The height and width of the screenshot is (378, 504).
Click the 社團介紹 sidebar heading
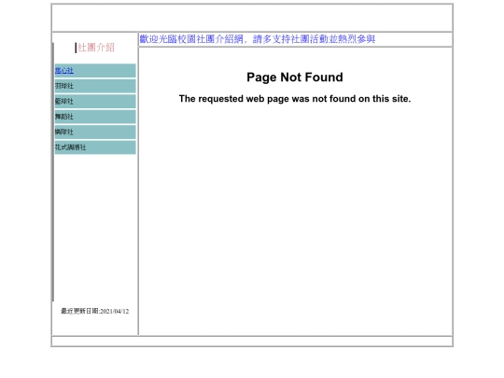[x=96, y=48]
